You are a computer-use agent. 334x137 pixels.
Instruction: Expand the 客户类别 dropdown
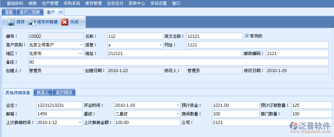tap(81, 45)
